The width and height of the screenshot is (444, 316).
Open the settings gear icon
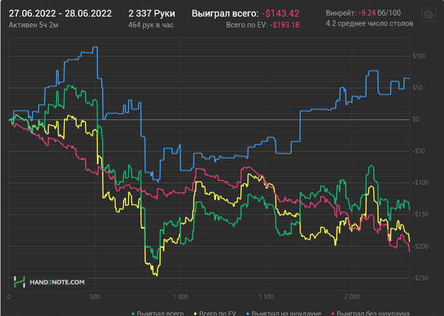click(x=428, y=15)
